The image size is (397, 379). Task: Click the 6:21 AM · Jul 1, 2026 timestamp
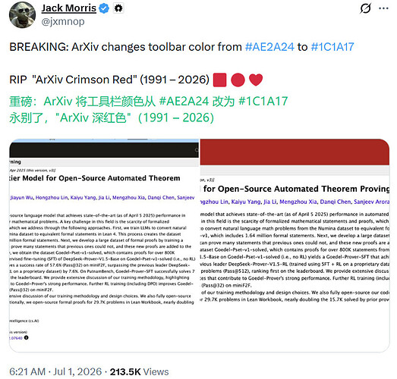point(55,371)
